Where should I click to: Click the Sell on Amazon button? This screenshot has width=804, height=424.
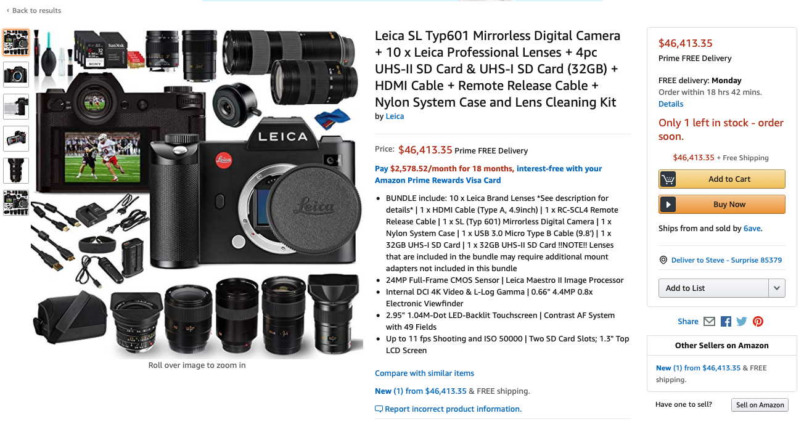pyautogui.click(x=760, y=405)
